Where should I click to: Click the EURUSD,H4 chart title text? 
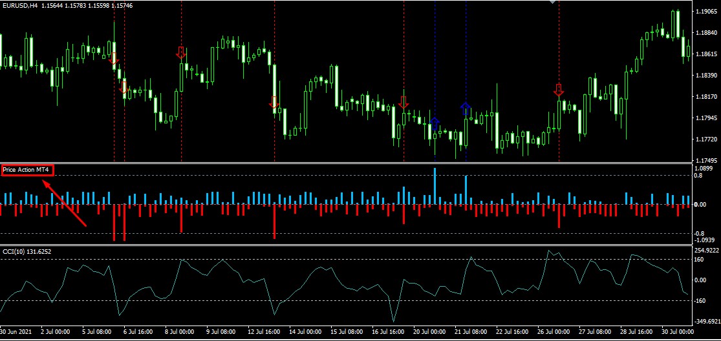[21, 5]
